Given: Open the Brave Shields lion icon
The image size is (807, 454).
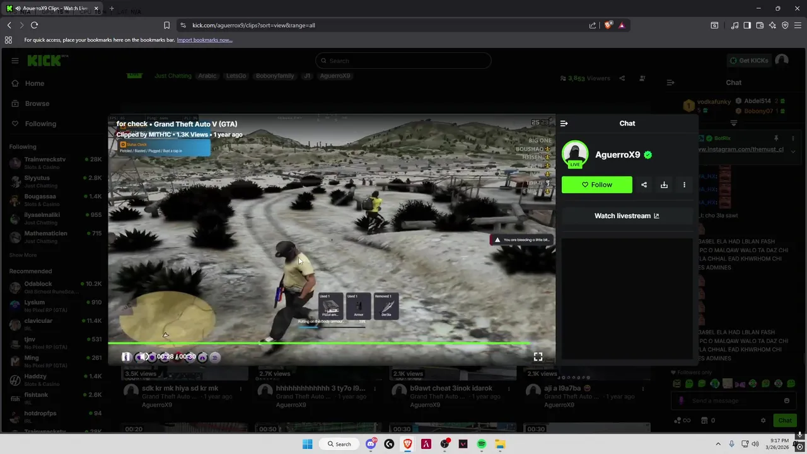Looking at the screenshot, I should (608, 25).
